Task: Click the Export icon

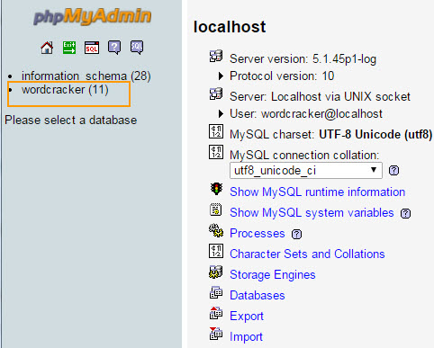Action: click(x=216, y=313)
